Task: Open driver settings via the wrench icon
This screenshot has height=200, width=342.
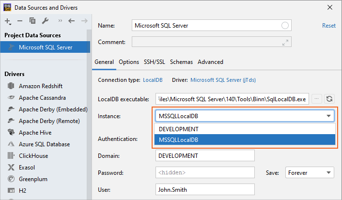Action: (x=45, y=21)
